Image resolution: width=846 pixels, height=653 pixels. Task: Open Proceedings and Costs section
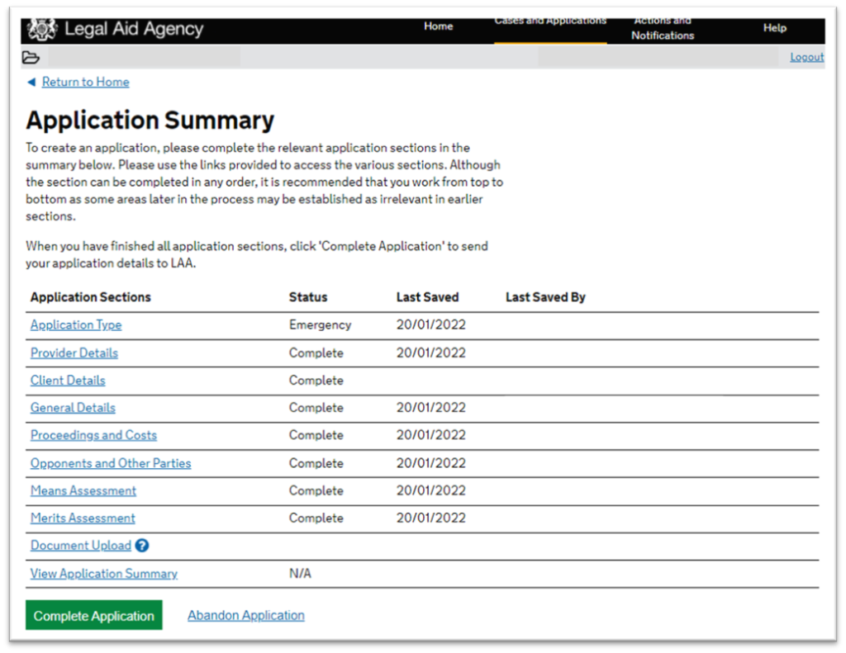coord(93,435)
